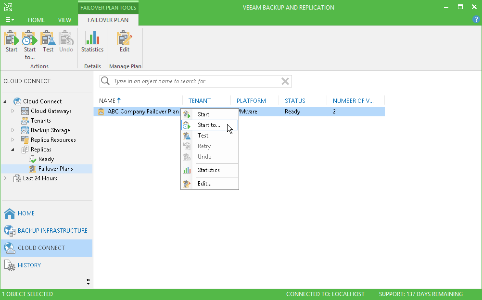482x300 pixels.
Task: Choose Test in the context menu
Action: (x=210, y=136)
